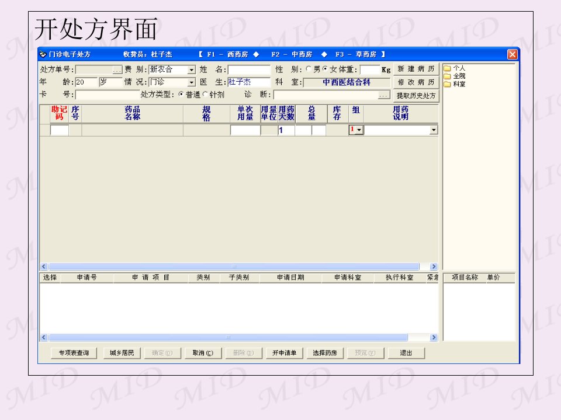
Task: Click the 门诊电子处方 title bar icon
Action: (43, 54)
